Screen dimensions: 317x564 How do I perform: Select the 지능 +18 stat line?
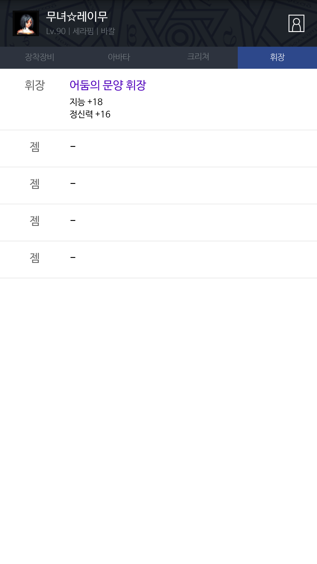[86, 102]
